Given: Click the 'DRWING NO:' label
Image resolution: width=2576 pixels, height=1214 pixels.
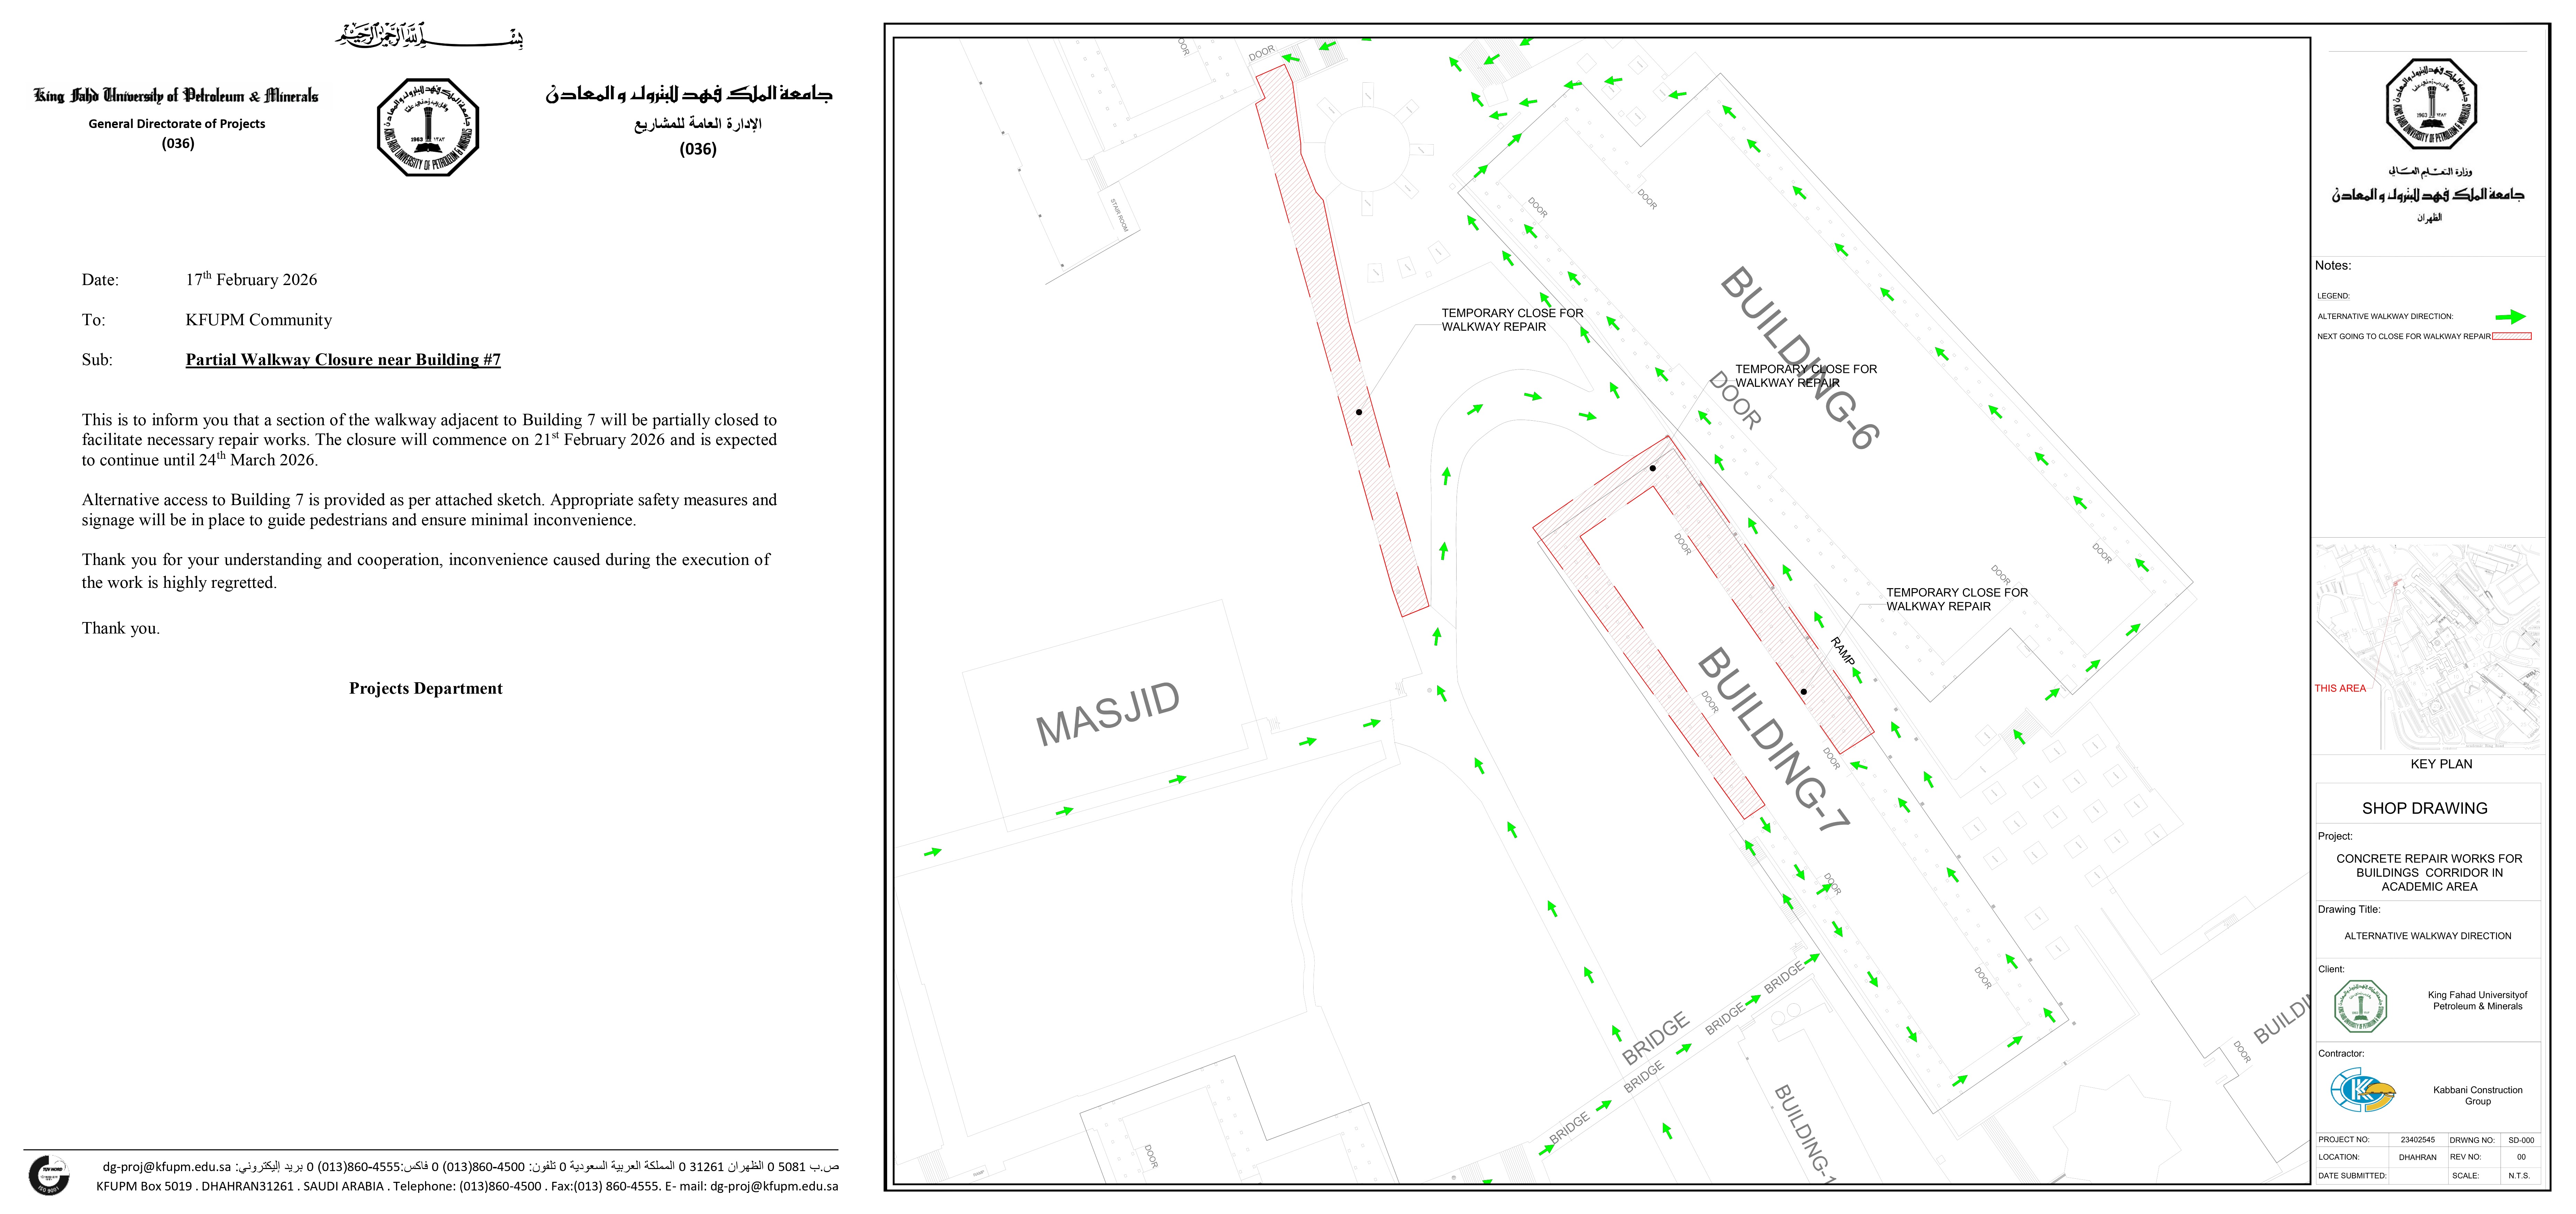Looking at the screenshot, I should tap(2472, 1140).
